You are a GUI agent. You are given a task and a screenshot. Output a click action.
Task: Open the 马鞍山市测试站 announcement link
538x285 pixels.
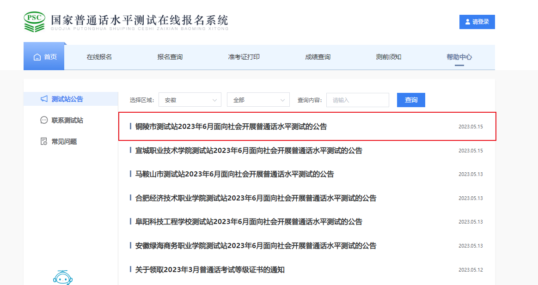tap(234, 174)
